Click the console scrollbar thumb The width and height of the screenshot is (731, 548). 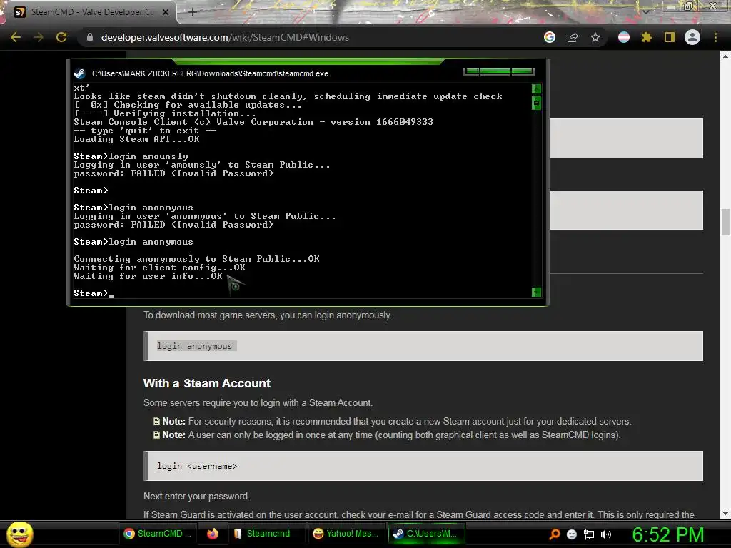tap(536, 103)
